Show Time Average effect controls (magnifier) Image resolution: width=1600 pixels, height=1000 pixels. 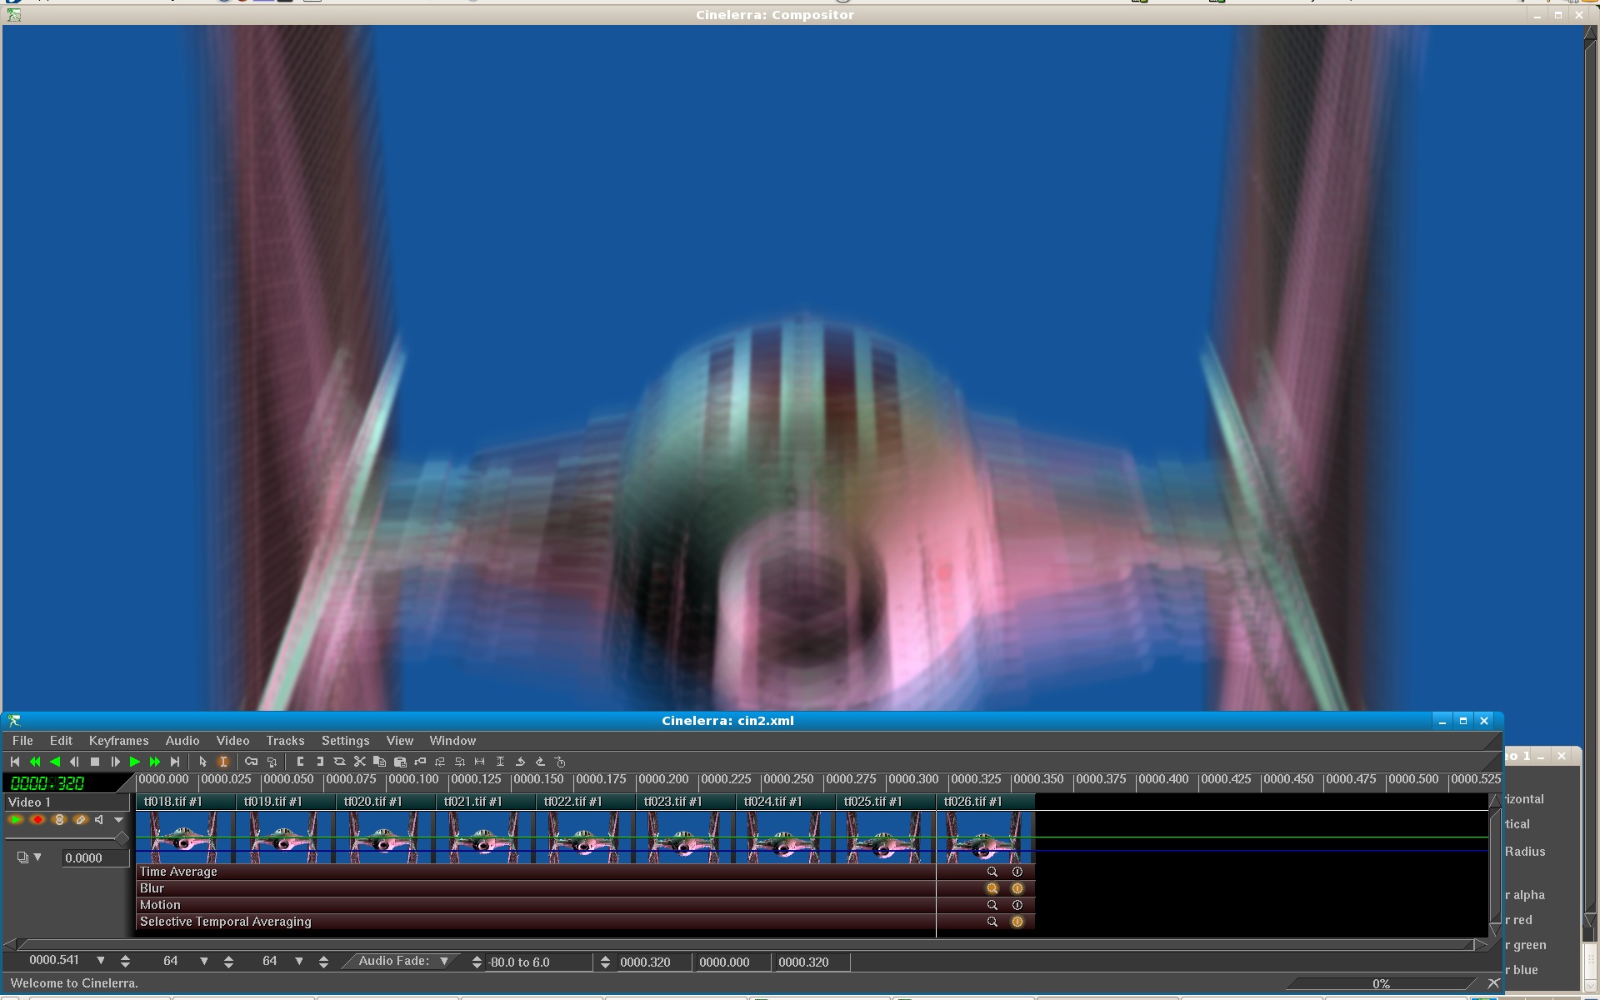[x=992, y=872]
